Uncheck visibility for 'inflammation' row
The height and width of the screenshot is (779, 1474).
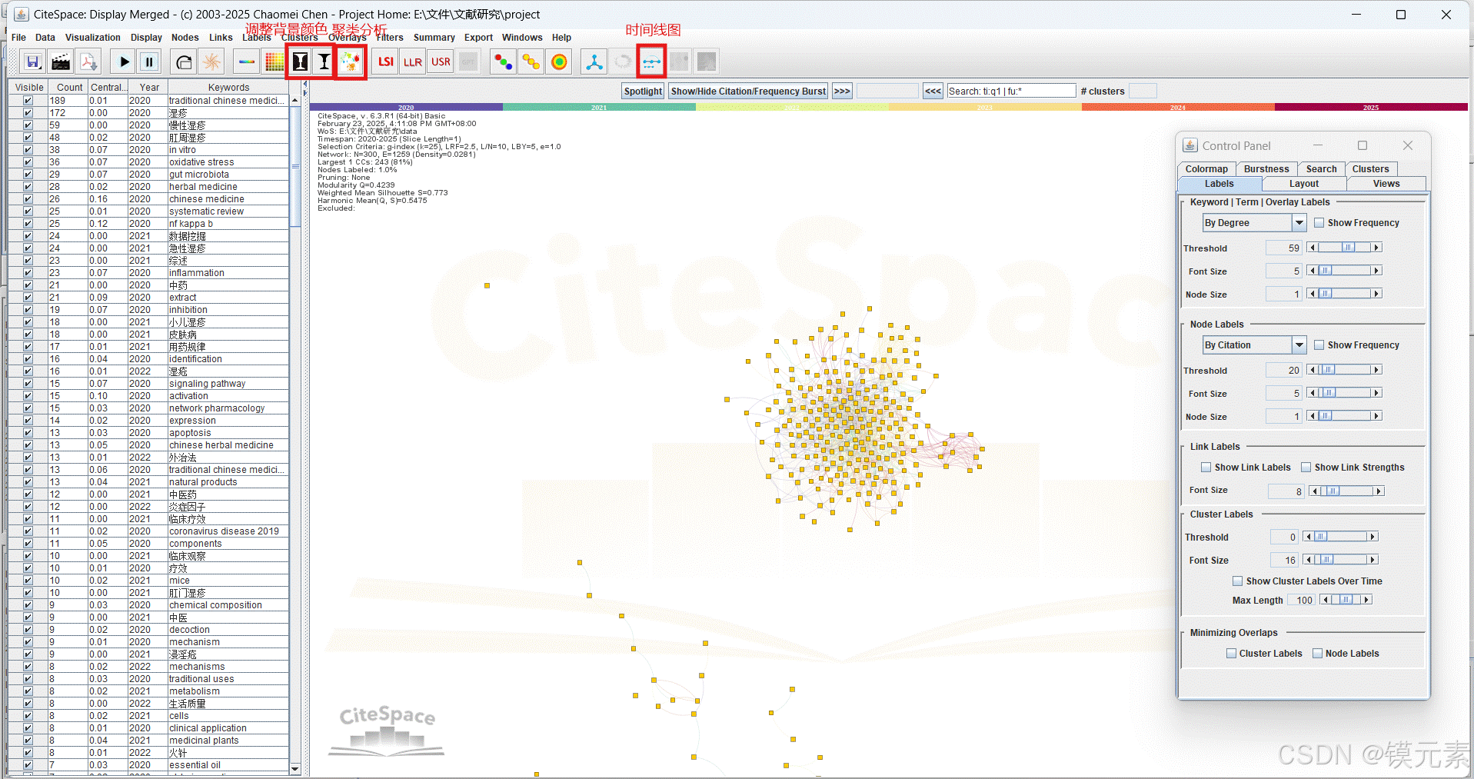pos(28,273)
